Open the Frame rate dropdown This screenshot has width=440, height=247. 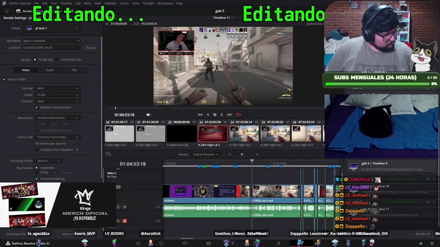pos(57,137)
